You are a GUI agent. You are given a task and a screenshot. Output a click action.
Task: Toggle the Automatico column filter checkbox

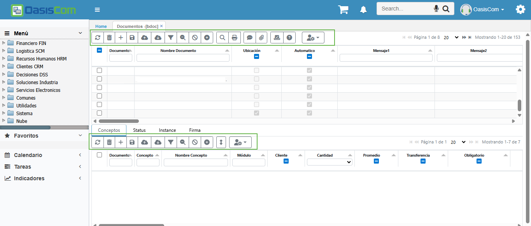pyautogui.click(x=309, y=57)
